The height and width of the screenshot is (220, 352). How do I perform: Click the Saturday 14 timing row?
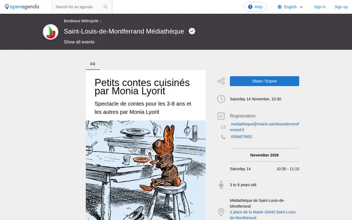click(x=264, y=169)
